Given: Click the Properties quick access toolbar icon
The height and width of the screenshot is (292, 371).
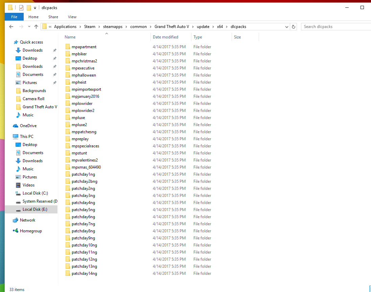Looking at the screenshot, I should pyautogui.click(x=21, y=8).
